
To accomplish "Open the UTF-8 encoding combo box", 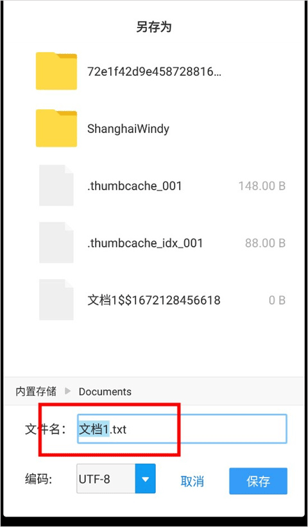I will click(116, 479).
